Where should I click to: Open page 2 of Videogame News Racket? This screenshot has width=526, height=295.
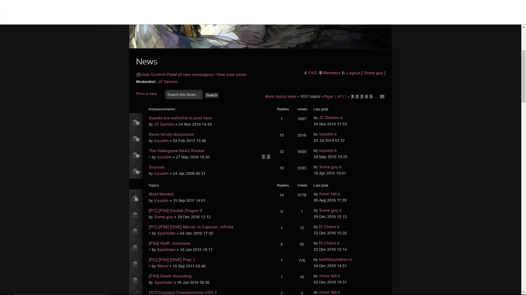click(x=268, y=157)
